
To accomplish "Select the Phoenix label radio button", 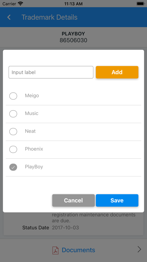I will (x=13, y=149).
